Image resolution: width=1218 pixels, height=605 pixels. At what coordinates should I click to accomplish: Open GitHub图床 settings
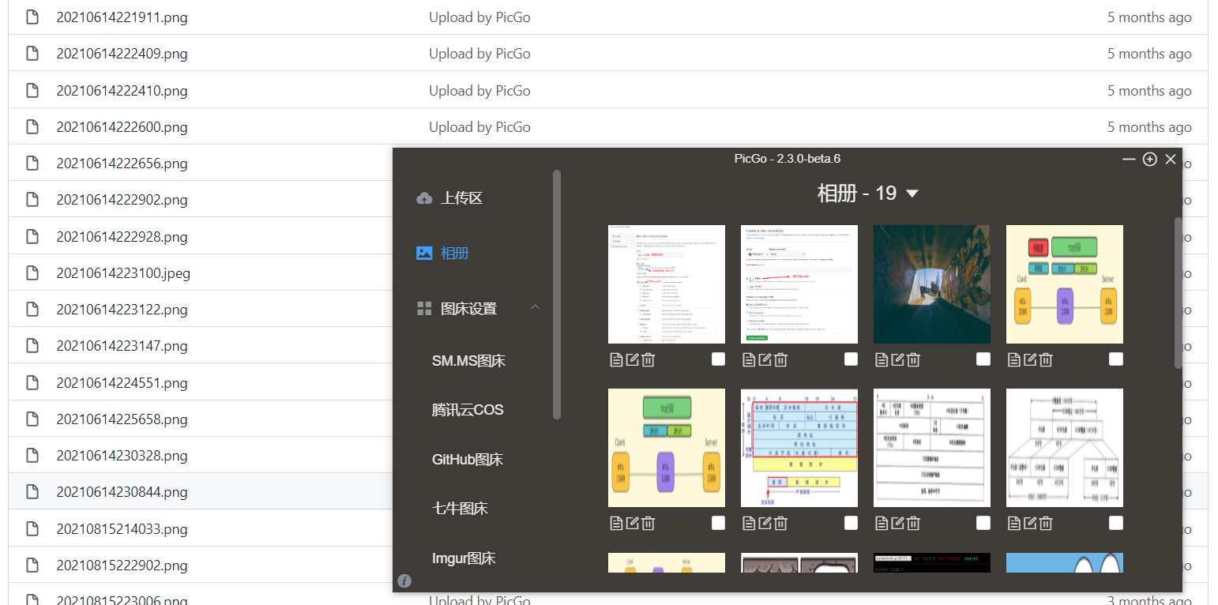(468, 460)
